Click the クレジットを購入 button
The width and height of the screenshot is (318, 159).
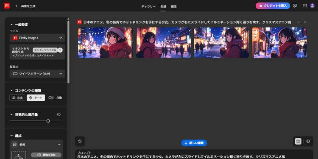[273, 6]
